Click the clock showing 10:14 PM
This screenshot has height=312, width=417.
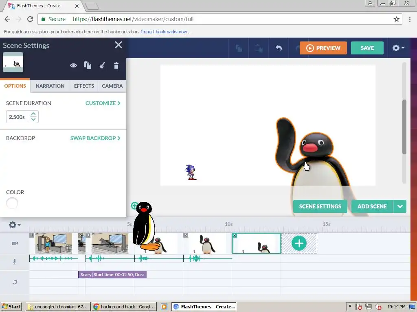tap(396, 307)
